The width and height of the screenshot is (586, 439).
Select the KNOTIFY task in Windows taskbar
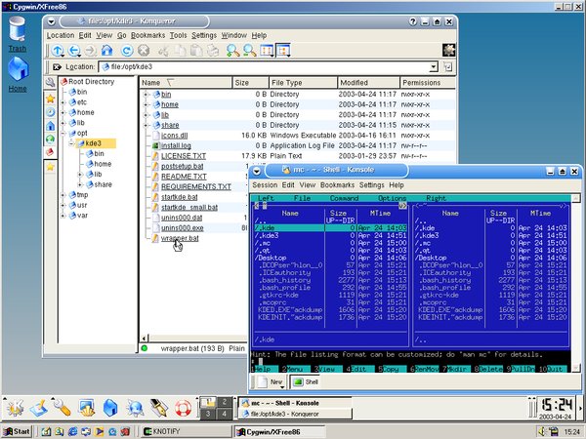(x=187, y=431)
